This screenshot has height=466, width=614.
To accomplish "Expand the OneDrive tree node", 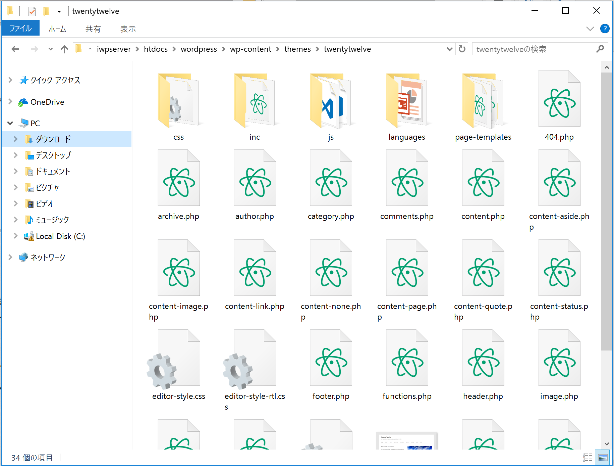I will click(x=10, y=101).
